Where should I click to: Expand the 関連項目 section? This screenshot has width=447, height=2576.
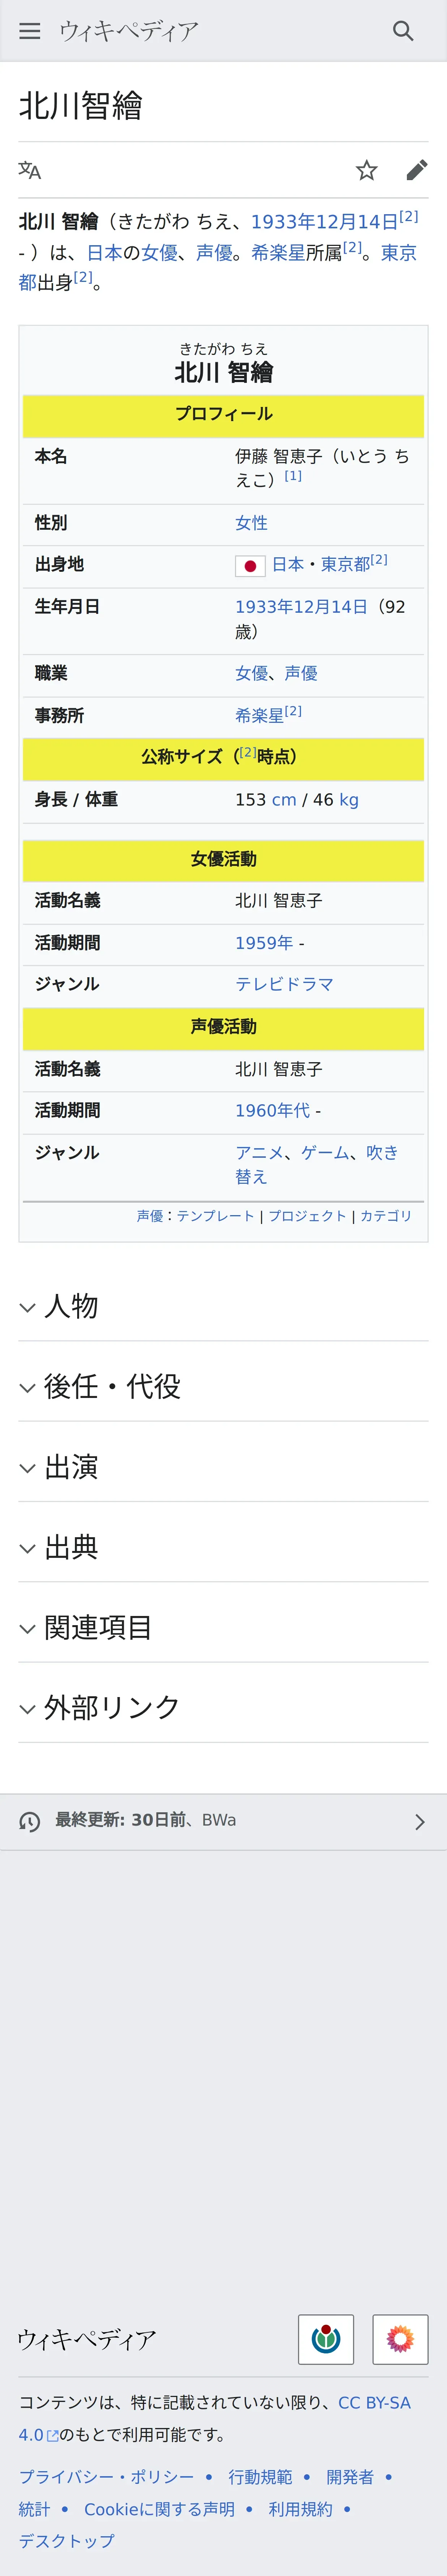click(x=223, y=1628)
